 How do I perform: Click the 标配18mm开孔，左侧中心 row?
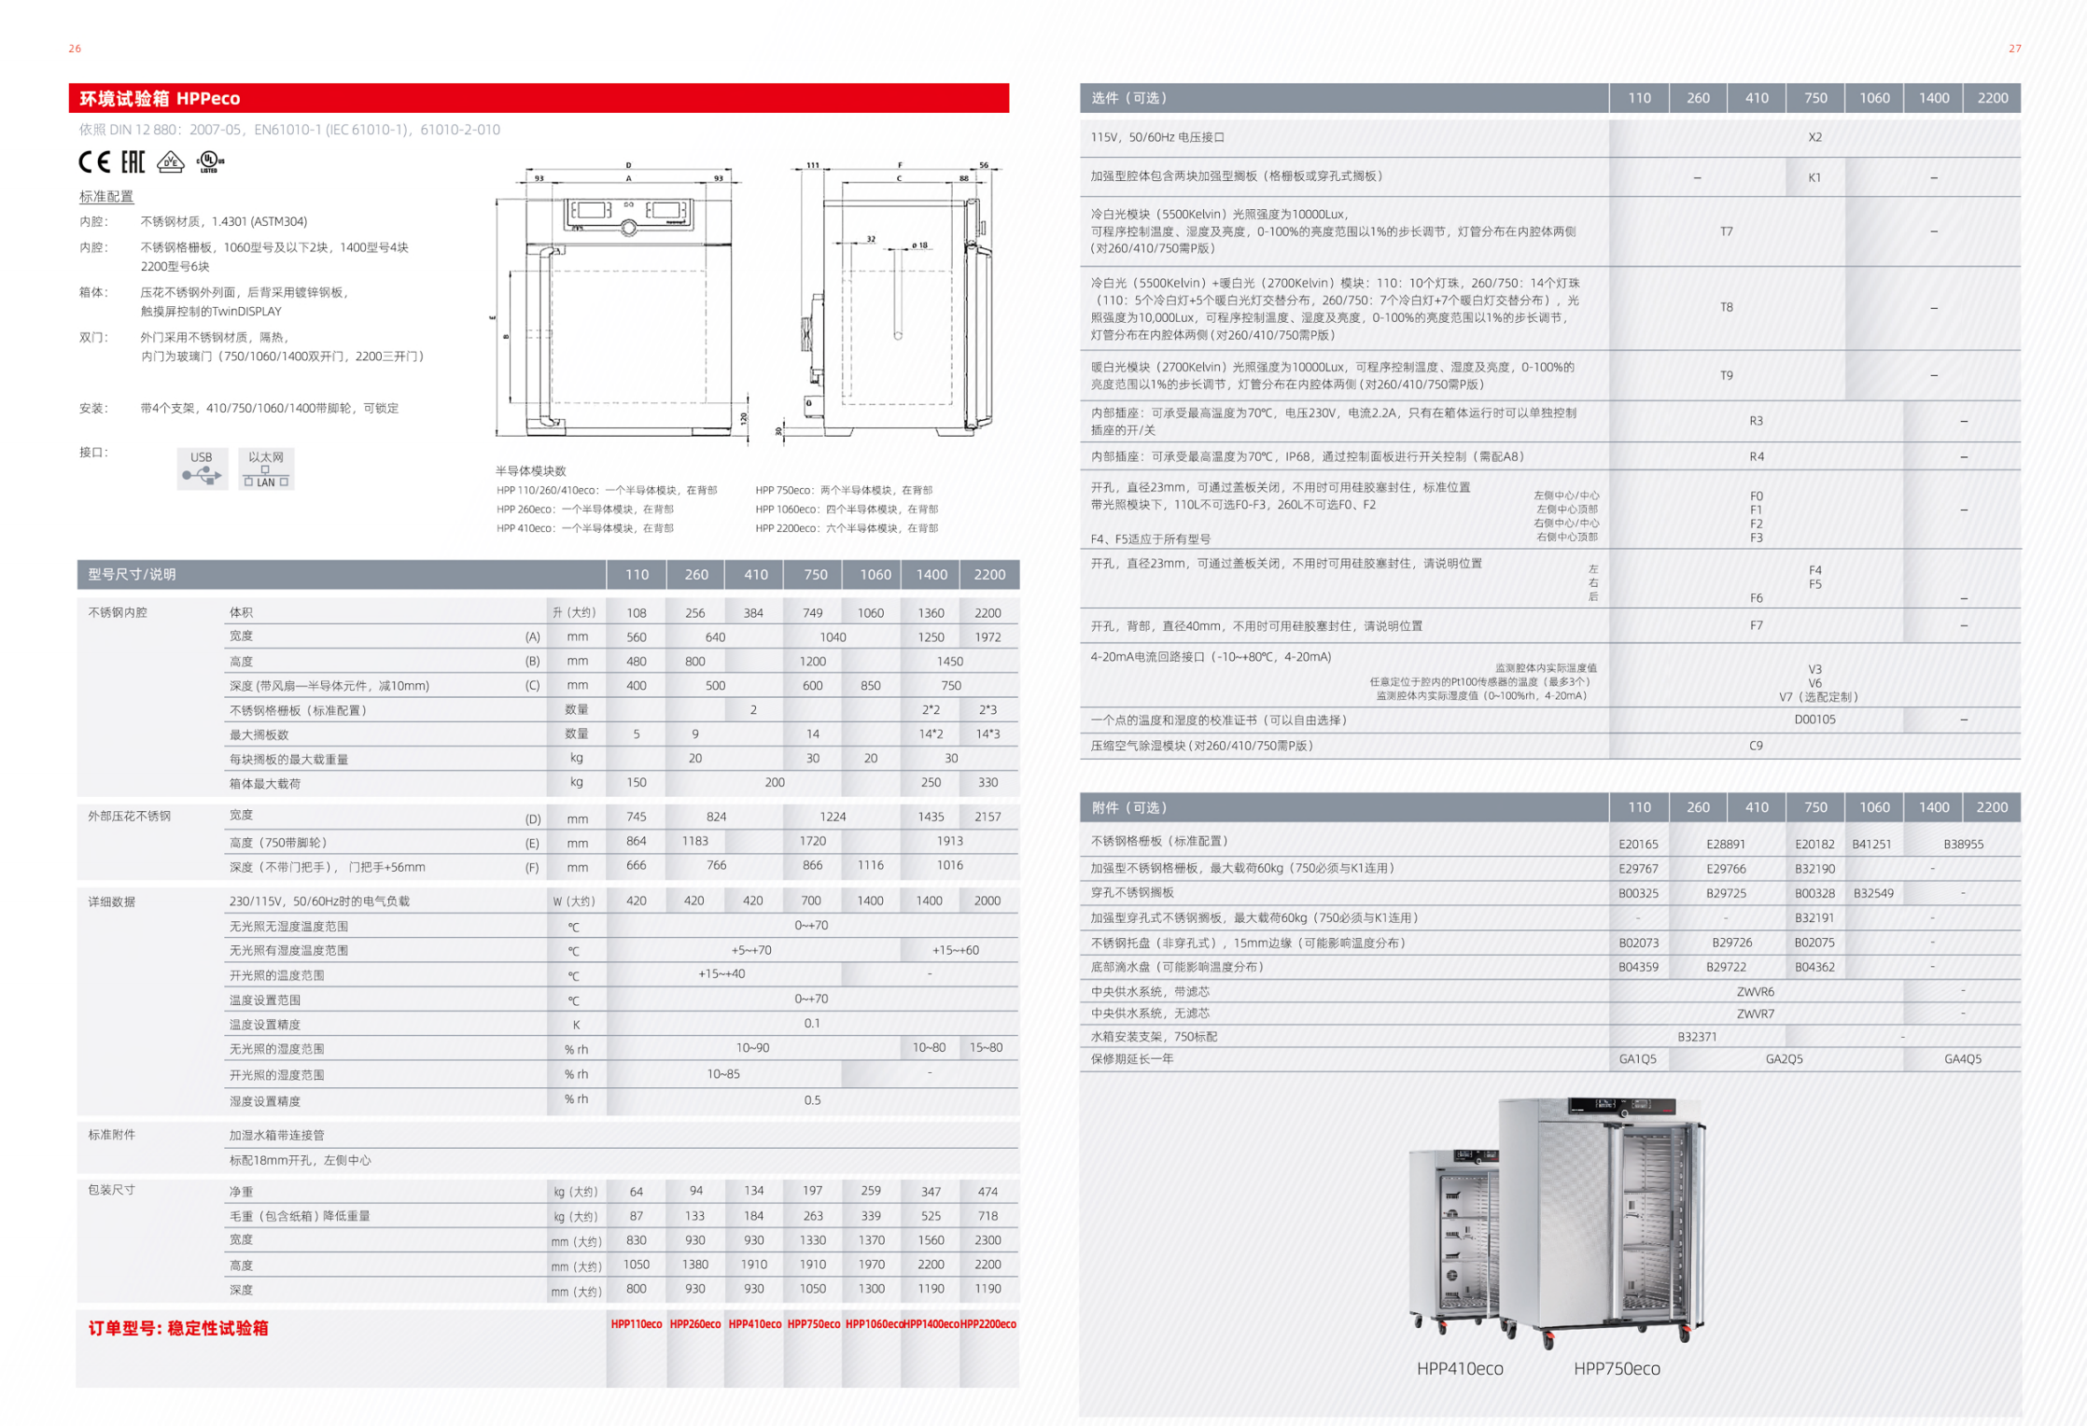(x=623, y=1161)
